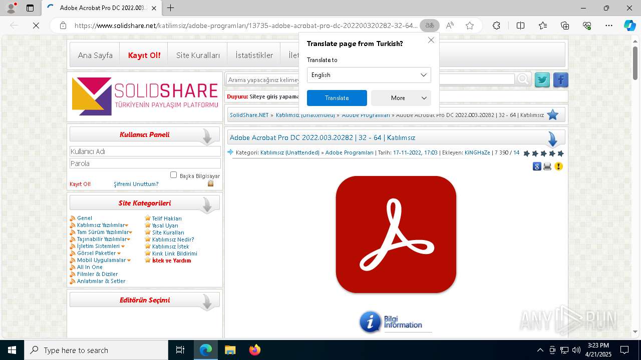
Task: Click the red Kayıt Ol! link under login
Action: 80,184
